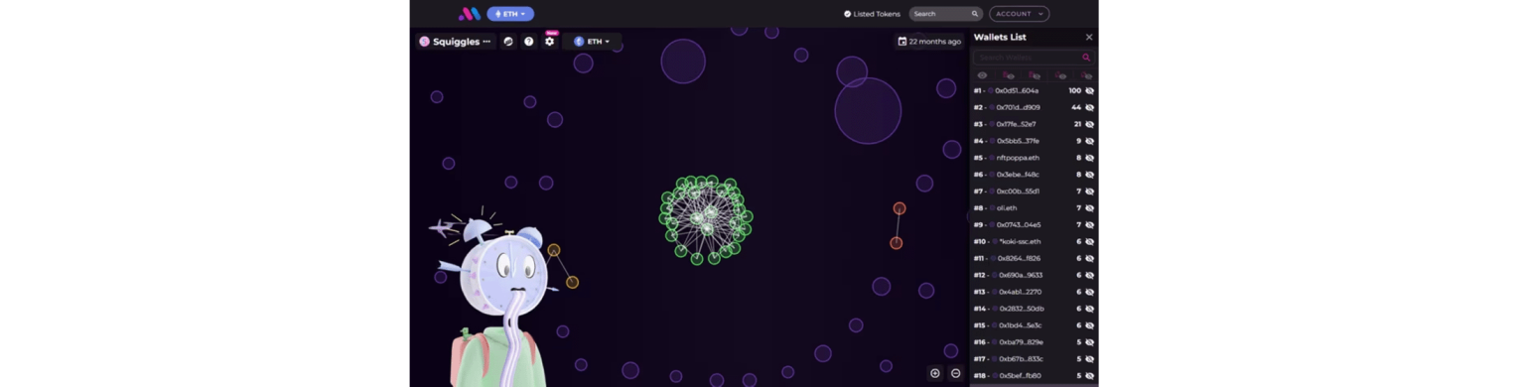The height and width of the screenshot is (387, 1525).
Task: Select wallet address 0x0743...04e5
Action: 1018,225
